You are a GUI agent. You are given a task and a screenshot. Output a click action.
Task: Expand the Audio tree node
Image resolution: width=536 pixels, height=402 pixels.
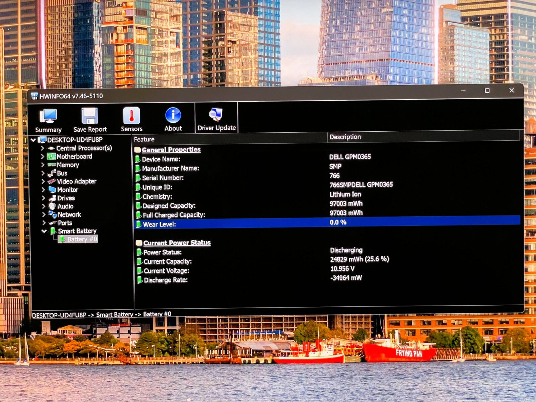(44, 206)
